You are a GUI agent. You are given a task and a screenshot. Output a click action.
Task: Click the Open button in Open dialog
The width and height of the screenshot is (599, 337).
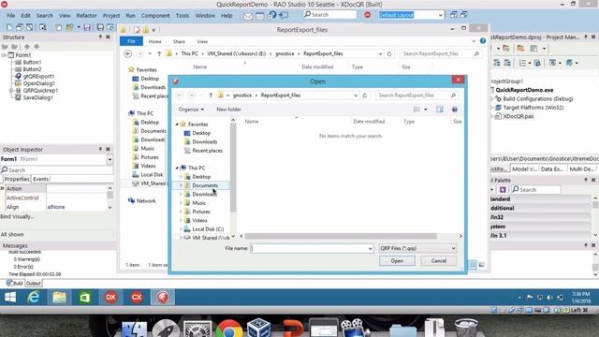[x=397, y=261]
